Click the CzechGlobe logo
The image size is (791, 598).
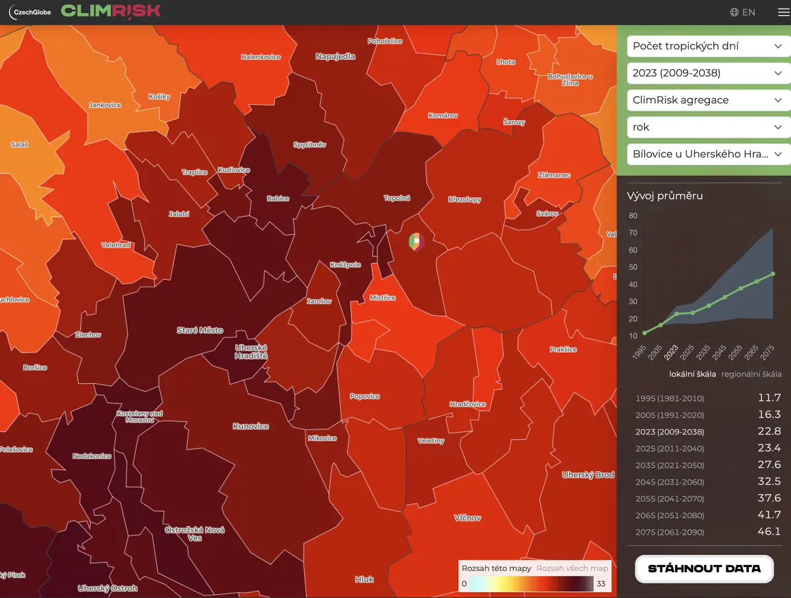(x=30, y=11)
